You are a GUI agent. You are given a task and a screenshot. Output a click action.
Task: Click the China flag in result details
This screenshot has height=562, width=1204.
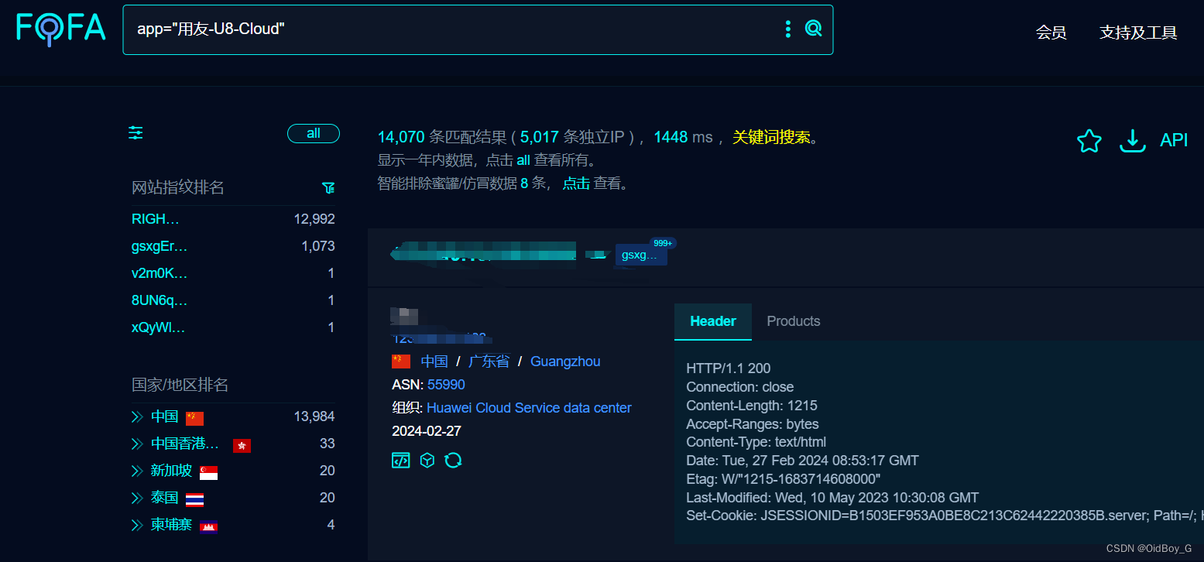click(x=401, y=362)
